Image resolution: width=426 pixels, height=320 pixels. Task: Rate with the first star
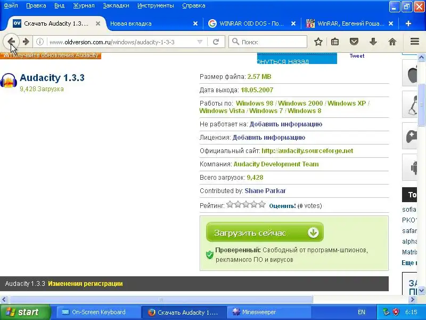(230, 204)
